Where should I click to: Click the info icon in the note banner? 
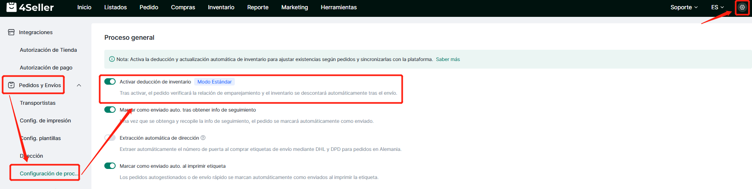112,59
